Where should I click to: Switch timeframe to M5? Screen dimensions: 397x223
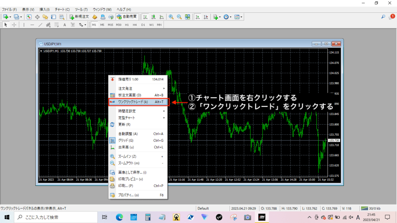[x=102, y=25]
